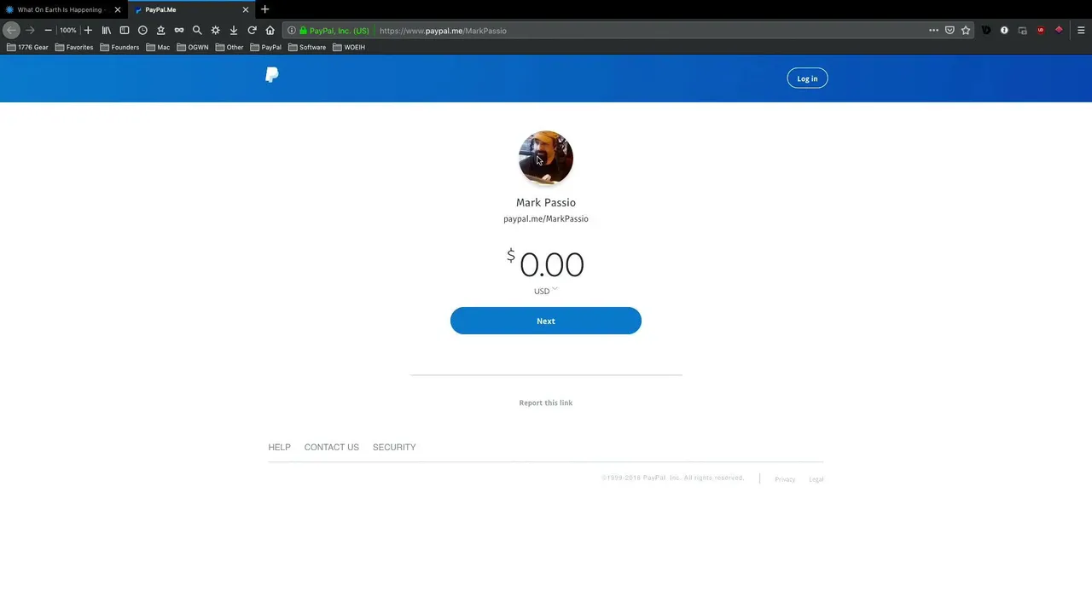Close the What On Earth Is Happening tab

(x=118, y=9)
